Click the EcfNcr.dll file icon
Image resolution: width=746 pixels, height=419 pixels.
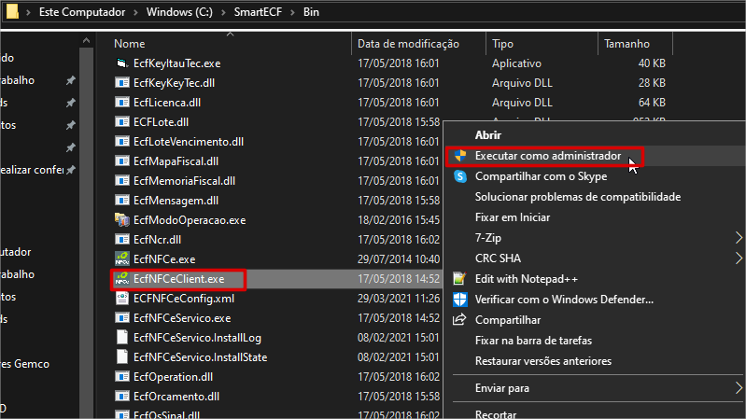point(121,239)
